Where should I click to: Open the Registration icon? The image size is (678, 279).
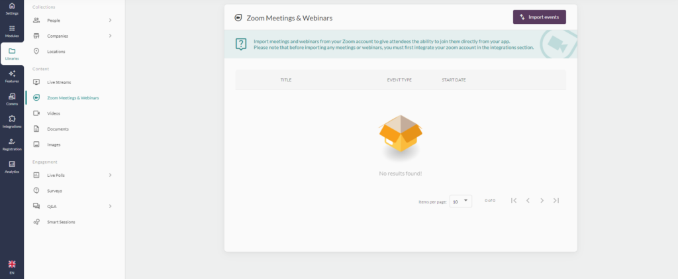click(x=12, y=144)
